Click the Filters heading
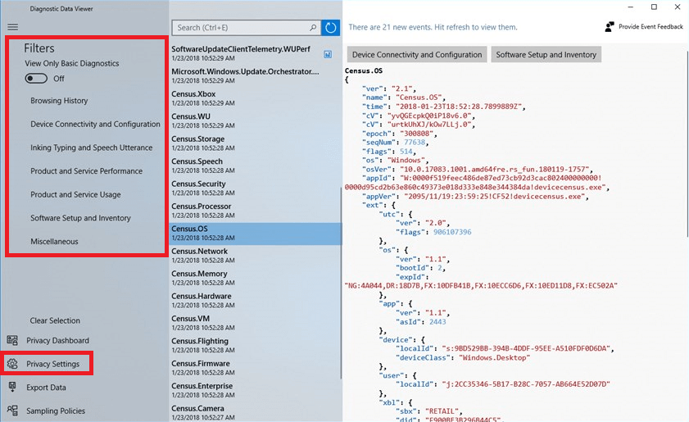This screenshot has height=422, width=689. 39,48
